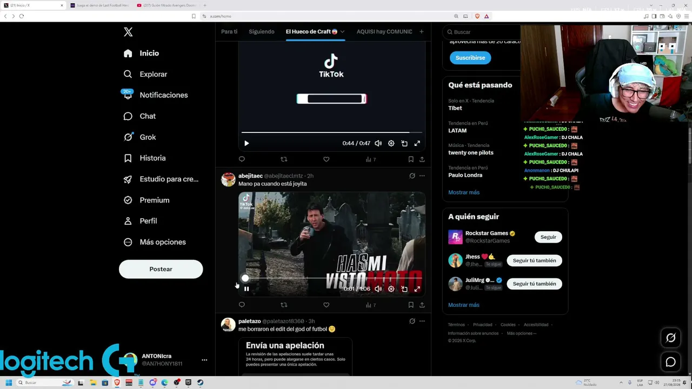Switch to the AQUISI hay COMUNID tab
This screenshot has height=389, width=692.
click(x=384, y=31)
